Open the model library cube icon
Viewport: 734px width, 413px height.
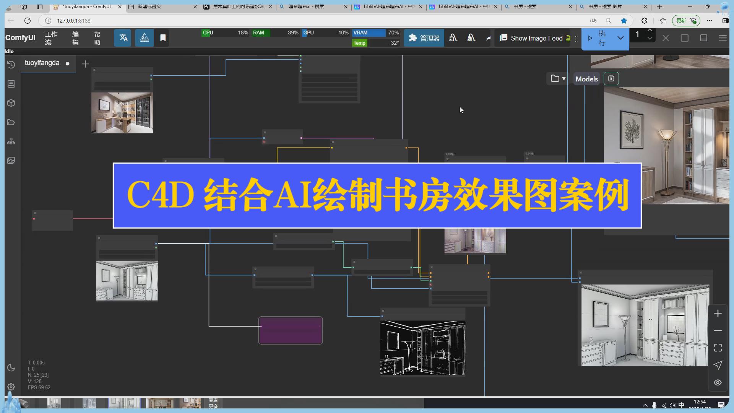coord(11,103)
